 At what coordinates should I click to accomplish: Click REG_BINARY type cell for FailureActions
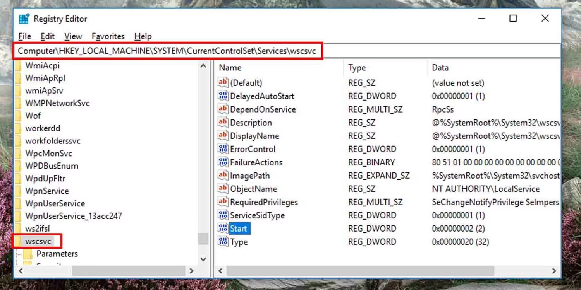(371, 162)
